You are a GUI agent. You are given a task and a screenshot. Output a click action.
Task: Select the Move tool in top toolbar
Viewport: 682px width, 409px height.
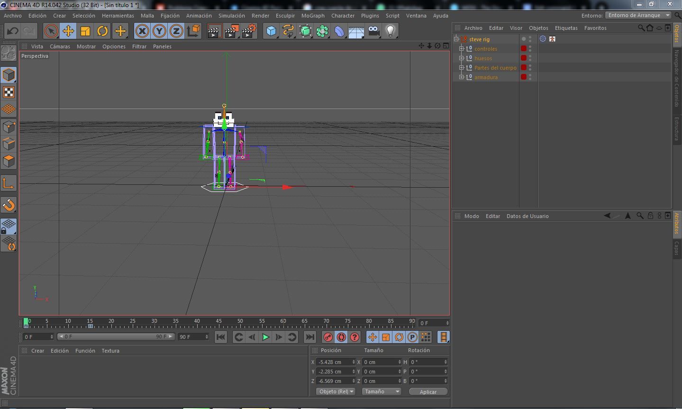coord(68,31)
